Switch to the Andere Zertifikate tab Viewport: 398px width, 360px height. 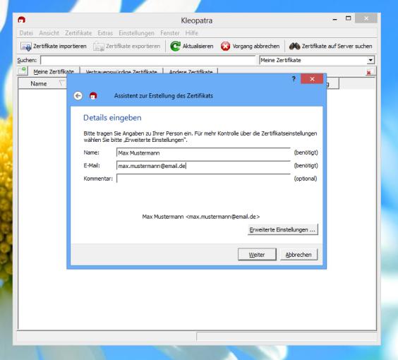(191, 71)
